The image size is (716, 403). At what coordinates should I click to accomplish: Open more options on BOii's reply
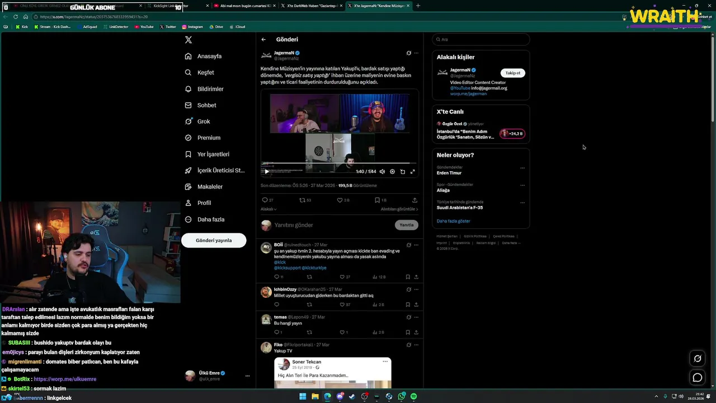(x=416, y=245)
